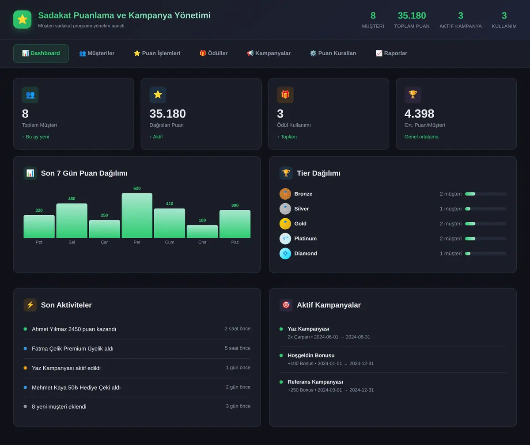Open the Müşteriler tab
Screen dimensions: 530x445
[x=97, y=53]
